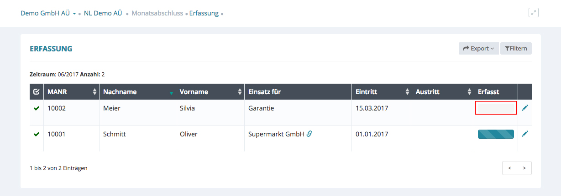
Task: Open the Filtern filter panel
Action: [516, 49]
